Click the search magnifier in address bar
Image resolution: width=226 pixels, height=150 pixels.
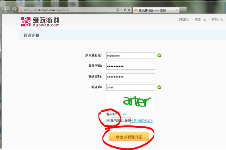118,10
